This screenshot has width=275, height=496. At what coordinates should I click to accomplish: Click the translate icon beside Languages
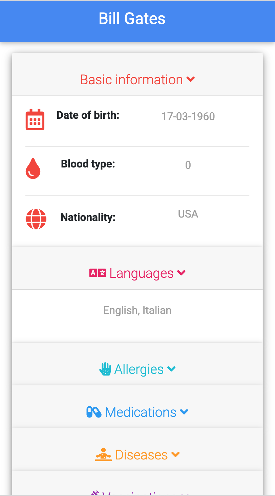(x=98, y=273)
